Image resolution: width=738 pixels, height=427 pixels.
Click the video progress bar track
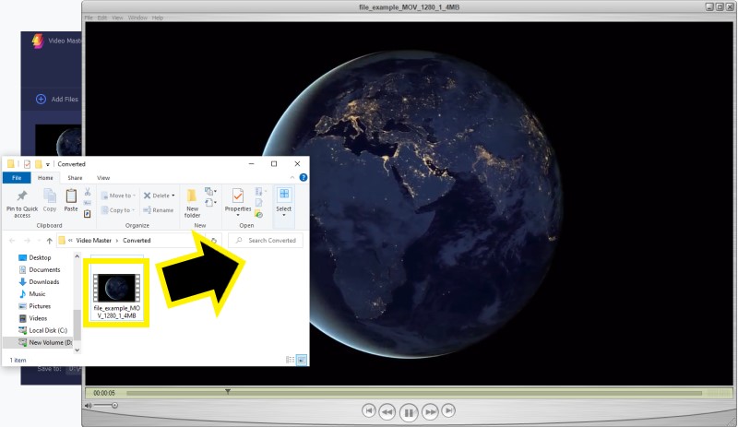[414, 393]
